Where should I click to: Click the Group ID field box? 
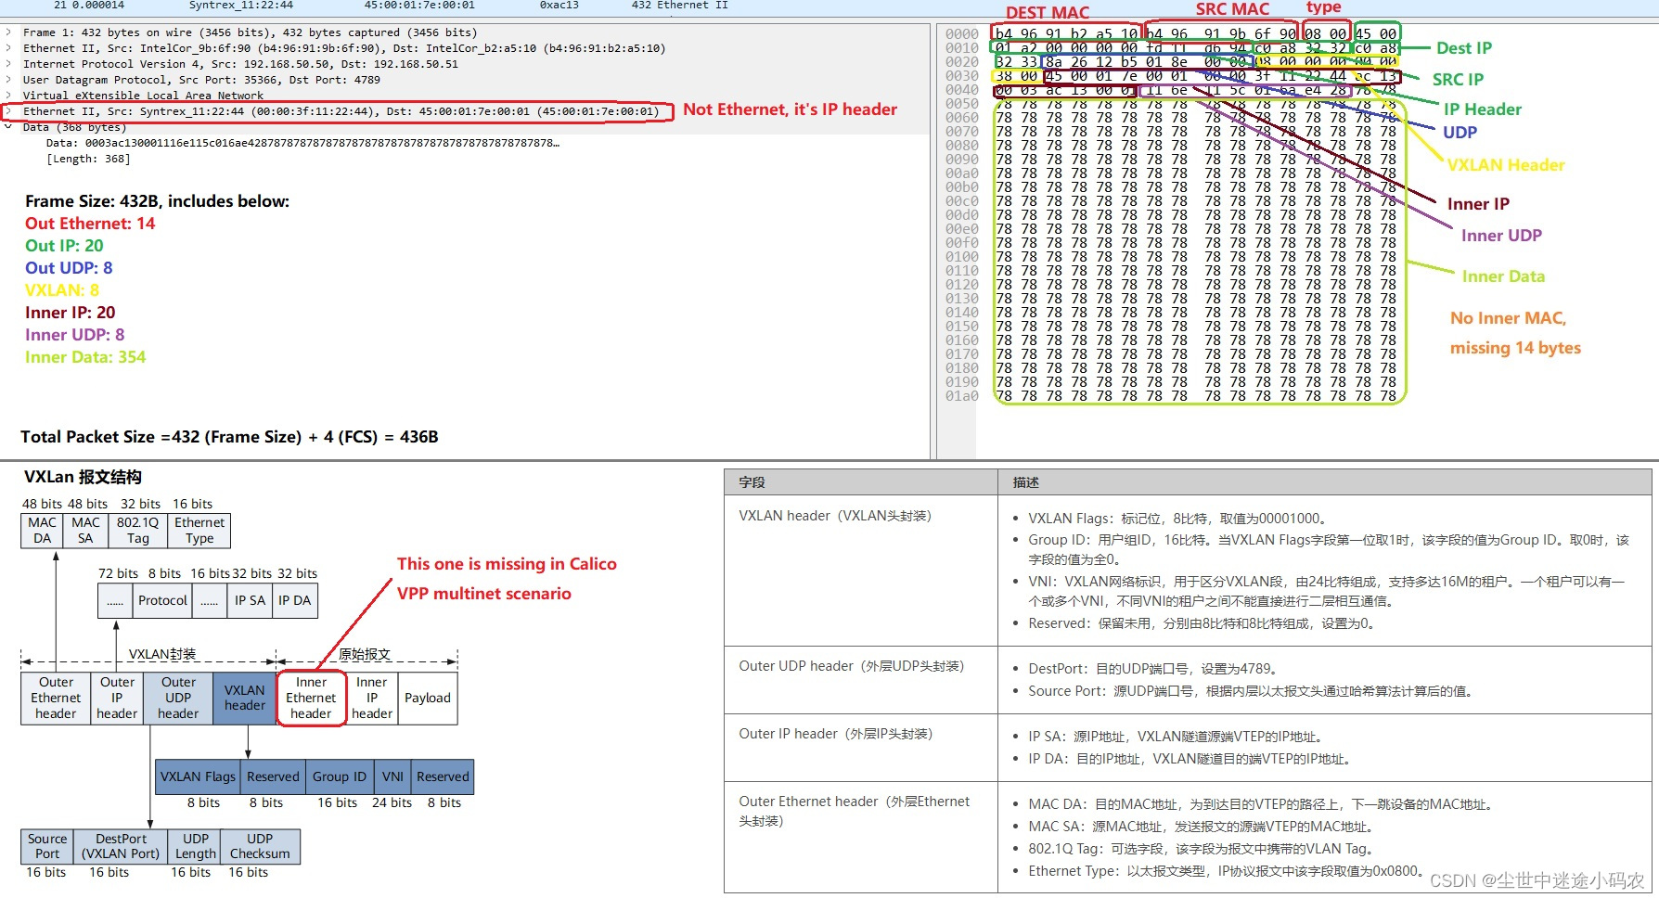tap(340, 776)
